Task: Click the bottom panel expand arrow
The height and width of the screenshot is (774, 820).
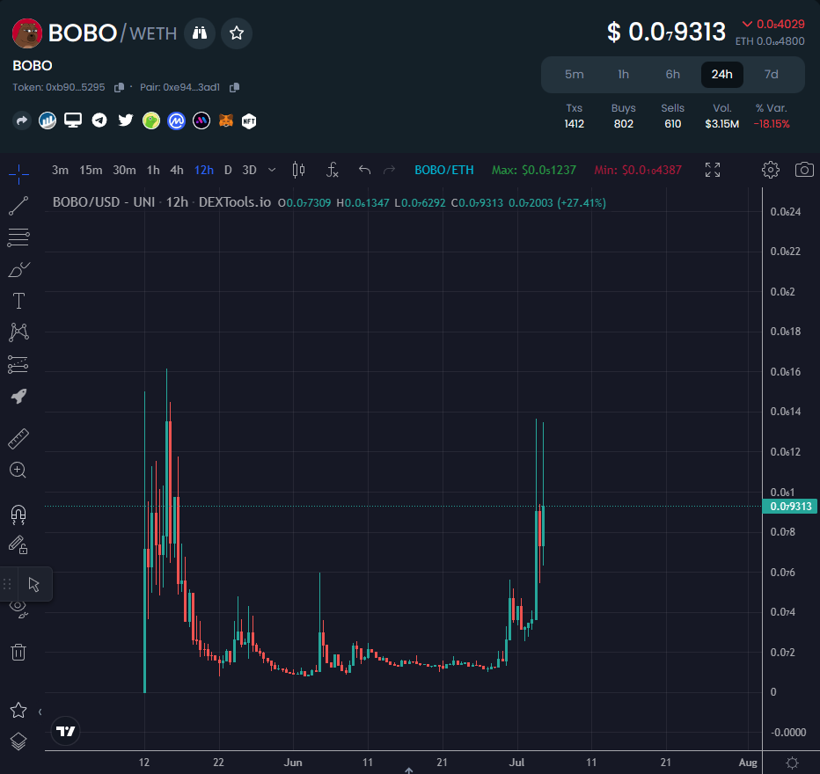Action: pyautogui.click(x=409, y=770)
